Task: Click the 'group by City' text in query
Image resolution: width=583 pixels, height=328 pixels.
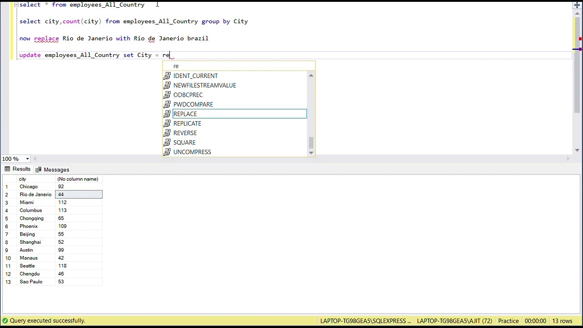Action: [x=225, y=21]
